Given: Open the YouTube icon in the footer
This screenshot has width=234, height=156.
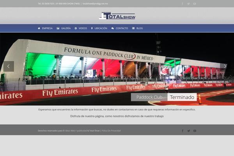Looking at the screenshot, I should (x=195, y=131).
